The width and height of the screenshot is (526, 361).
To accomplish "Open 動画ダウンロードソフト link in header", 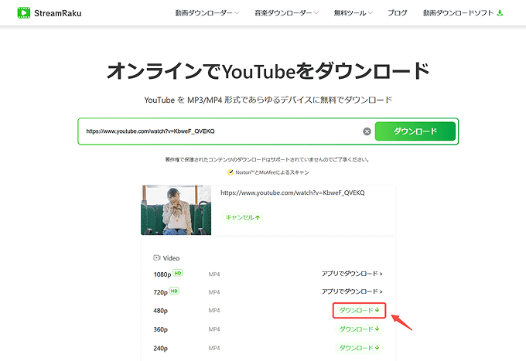I will pos(458,13).
